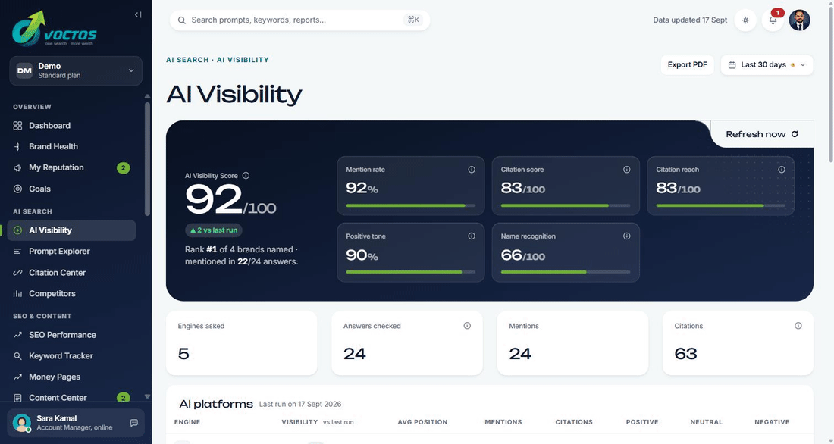
Task: Show info for Citation reach
Action: point(782,170)
